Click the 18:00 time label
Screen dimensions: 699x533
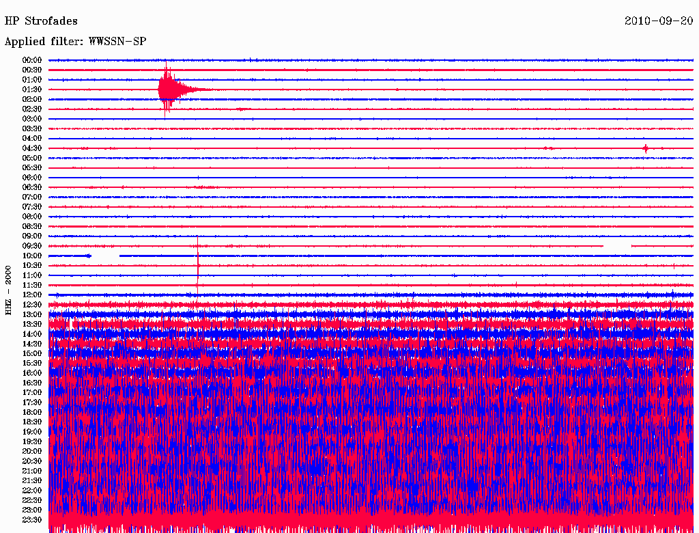pos(32,413)
